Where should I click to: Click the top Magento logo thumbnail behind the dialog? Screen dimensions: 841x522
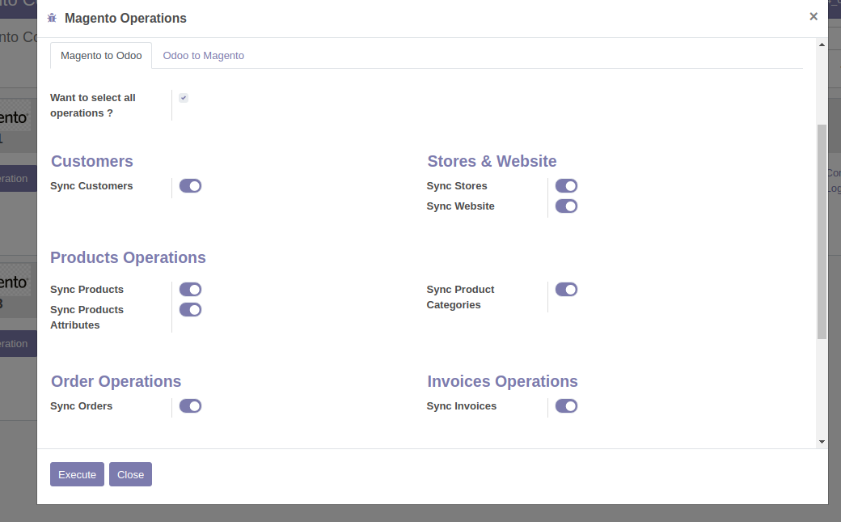(15, 117)
